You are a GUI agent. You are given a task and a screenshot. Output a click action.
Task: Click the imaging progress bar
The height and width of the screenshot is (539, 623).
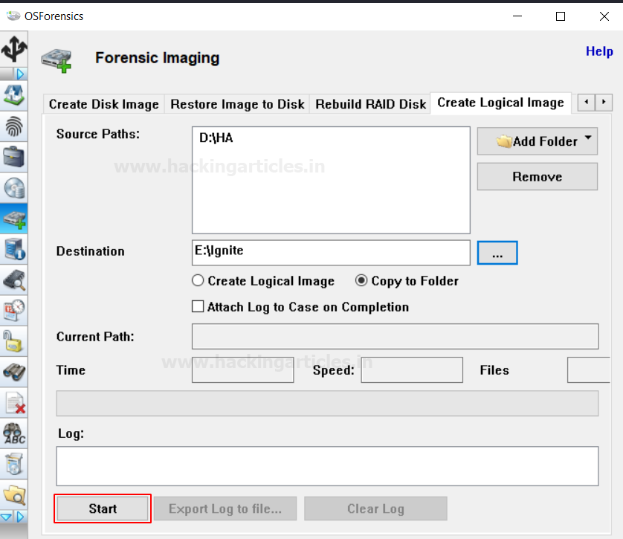[x=327, y=403]
